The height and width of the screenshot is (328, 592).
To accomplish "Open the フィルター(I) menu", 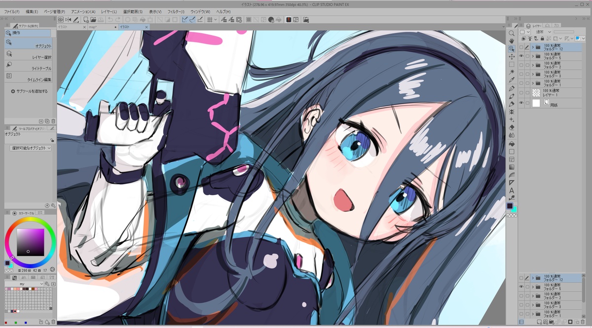I will 176,11.
